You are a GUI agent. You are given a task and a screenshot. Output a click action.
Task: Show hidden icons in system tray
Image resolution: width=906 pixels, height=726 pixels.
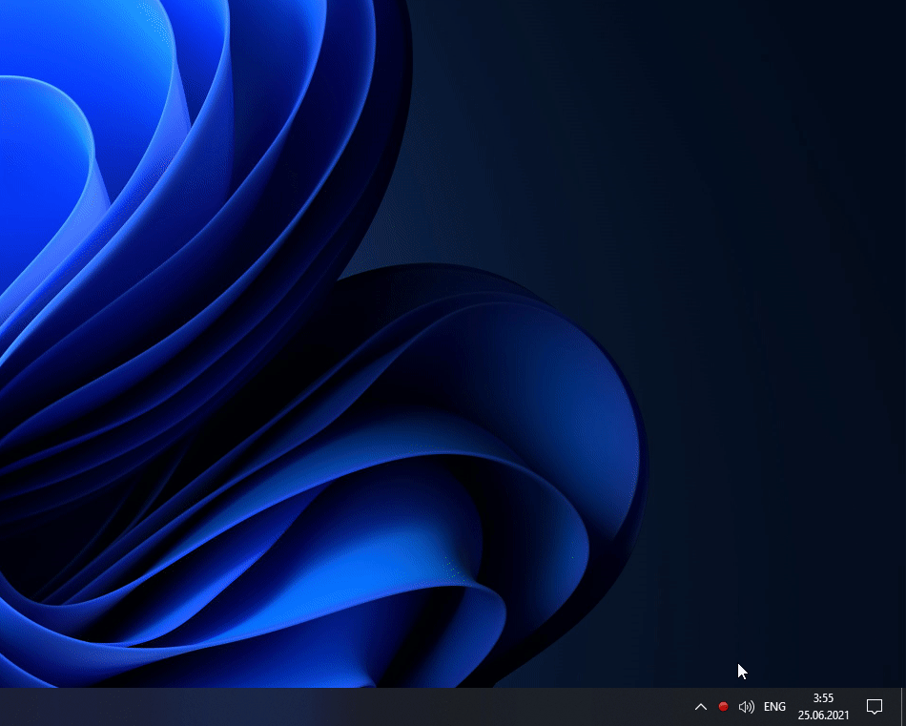[700, 706]
